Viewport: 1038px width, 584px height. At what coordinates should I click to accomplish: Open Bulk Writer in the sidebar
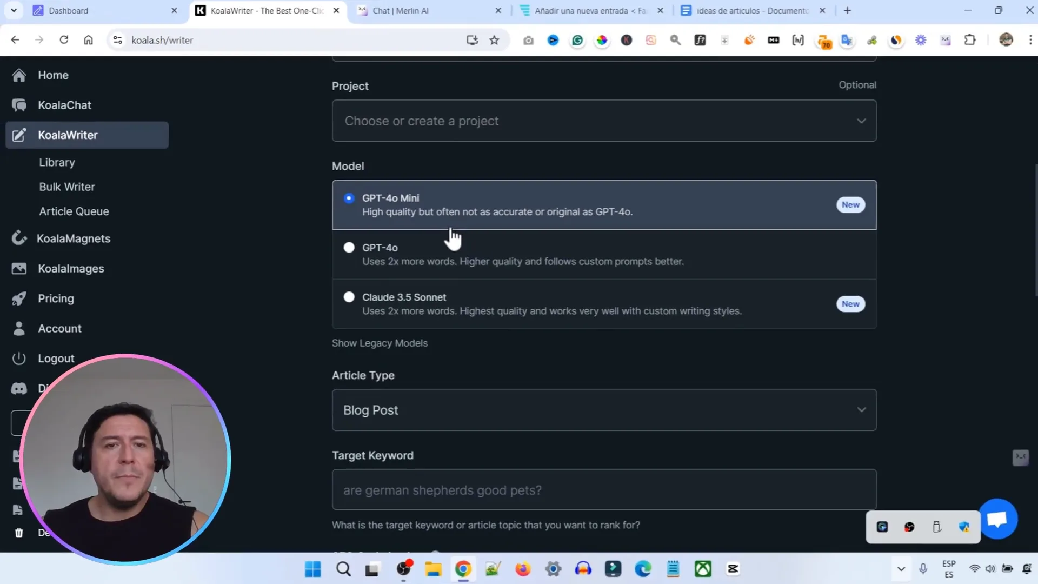(x=67, y=187)
